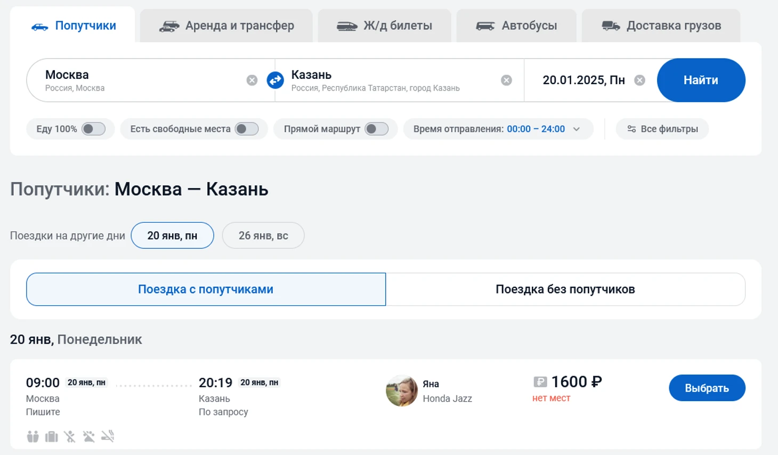Open the Все фильтры panel

click(x=662, y=129)
